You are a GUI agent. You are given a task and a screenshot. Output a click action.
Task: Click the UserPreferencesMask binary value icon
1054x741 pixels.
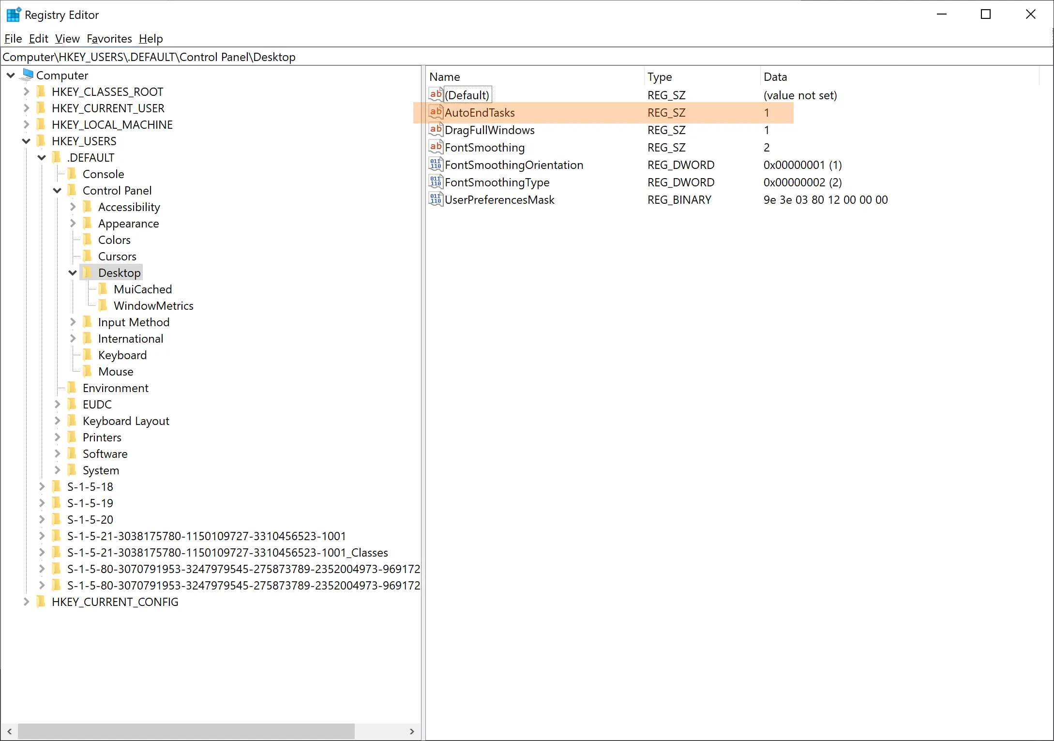pyautogui.click(x=436, y=199)
